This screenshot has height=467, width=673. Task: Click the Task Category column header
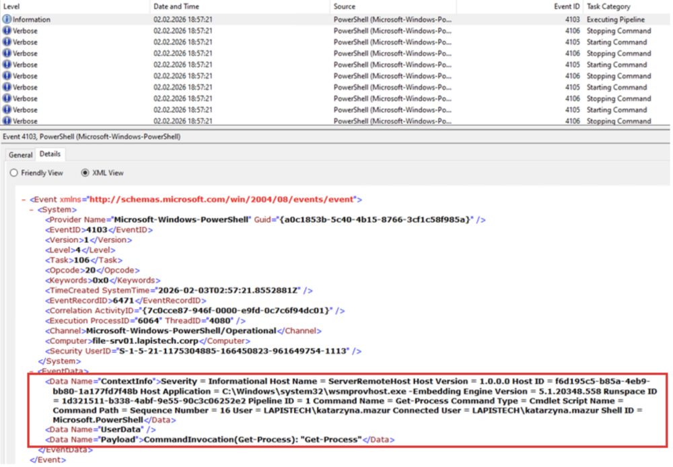(x=609, y=6)
